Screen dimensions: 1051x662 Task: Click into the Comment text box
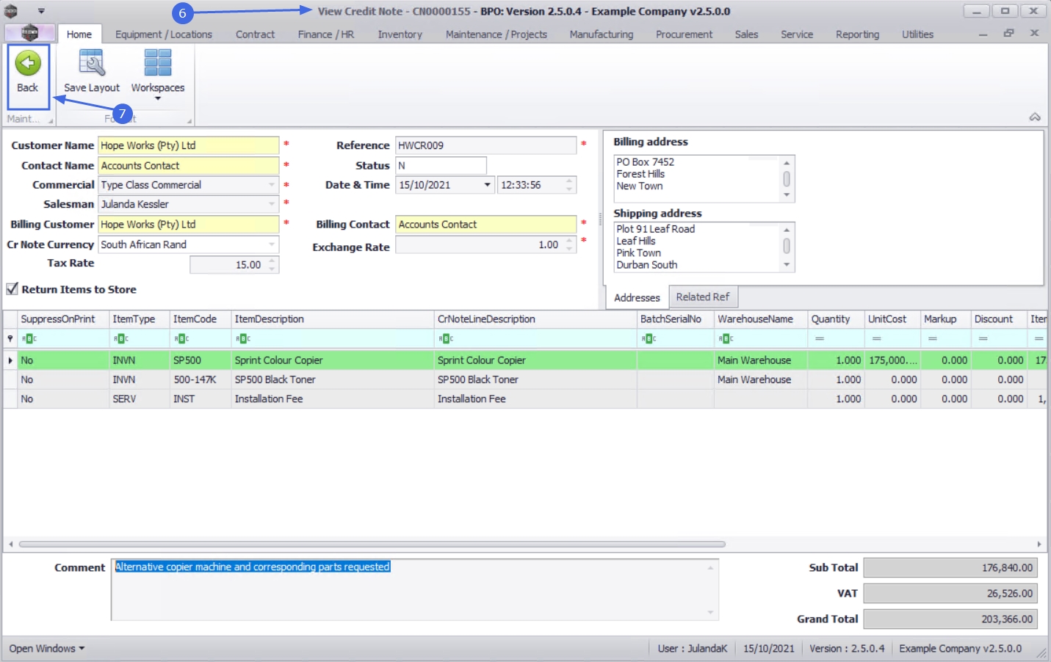click(414, 589)
